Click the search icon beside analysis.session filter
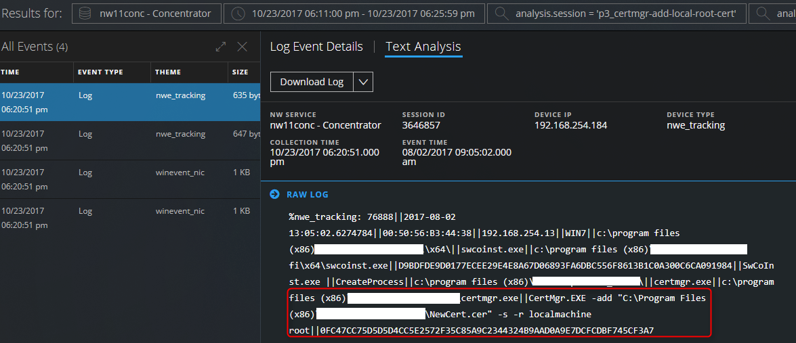796x343 pixels. click(501, 14)
